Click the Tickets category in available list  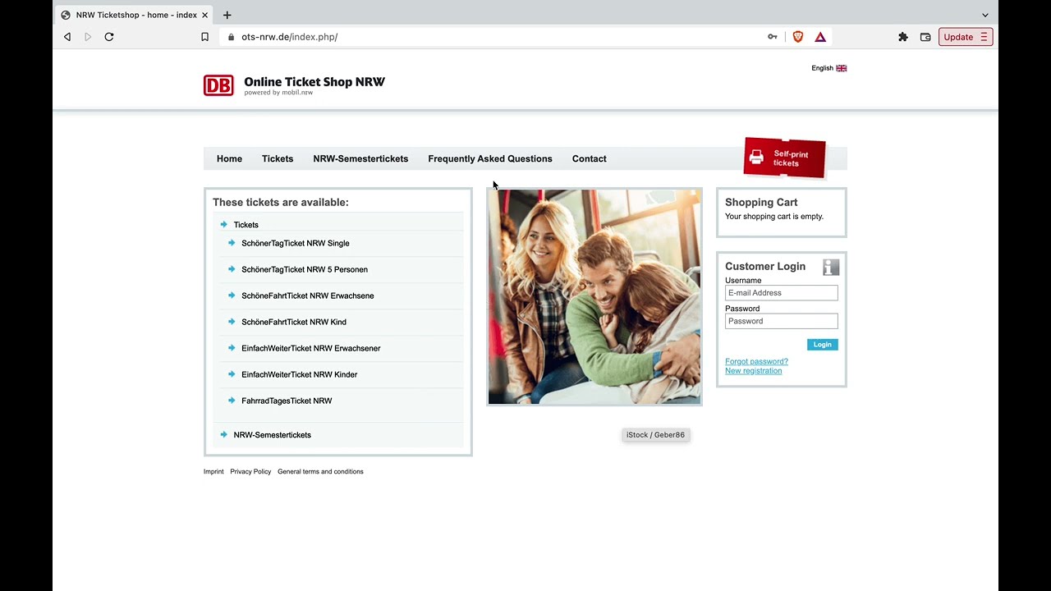[246, 225]
